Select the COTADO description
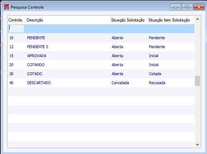The width and height of the screenshot is (207, 154). coord(34,74)
